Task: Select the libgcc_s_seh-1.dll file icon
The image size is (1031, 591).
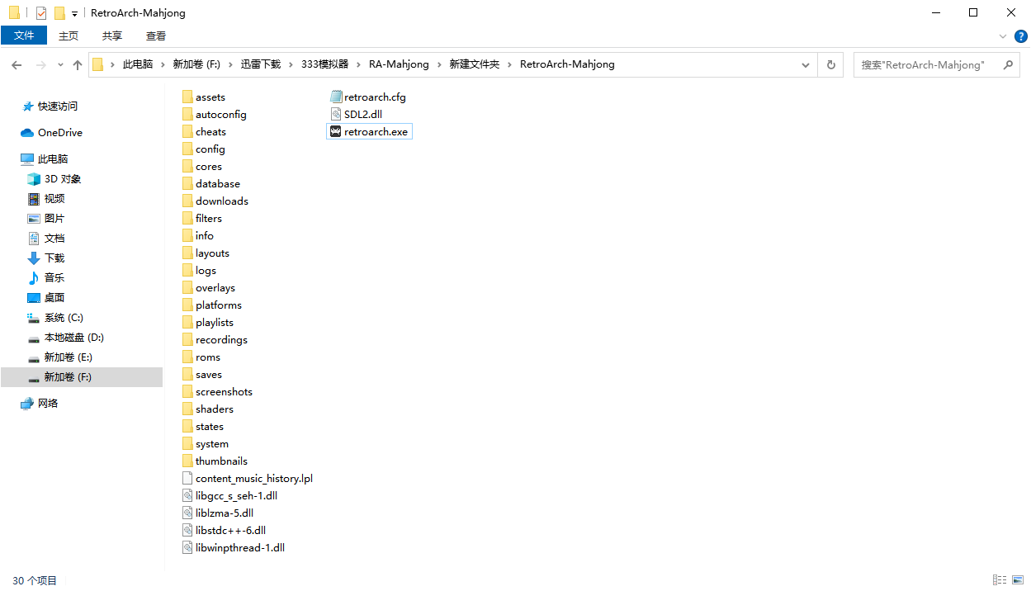Action: [x=187, y=495]
